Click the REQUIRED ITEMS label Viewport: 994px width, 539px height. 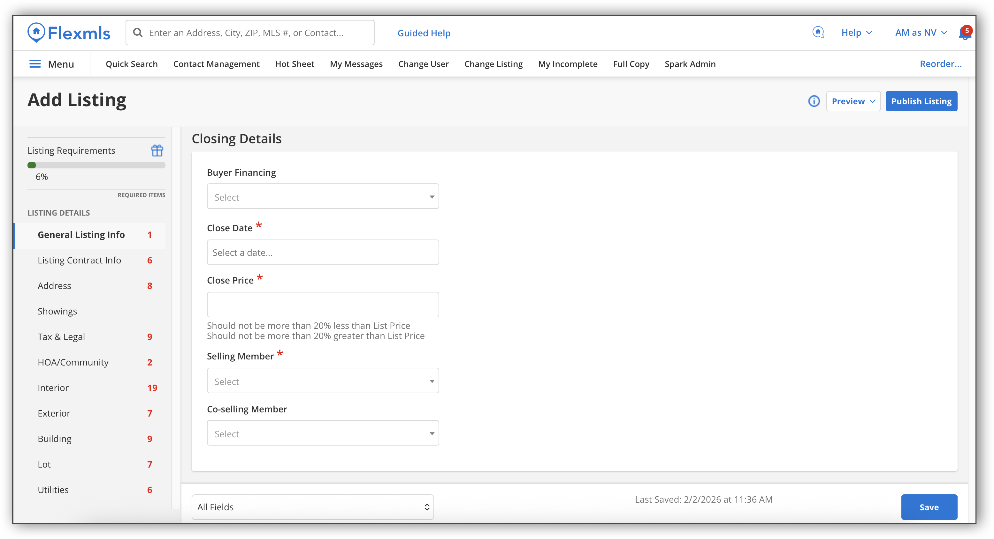click(141, 195)
